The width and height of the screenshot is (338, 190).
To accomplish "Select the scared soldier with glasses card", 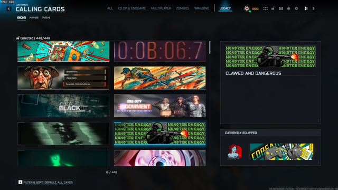I will click(63, 78).
